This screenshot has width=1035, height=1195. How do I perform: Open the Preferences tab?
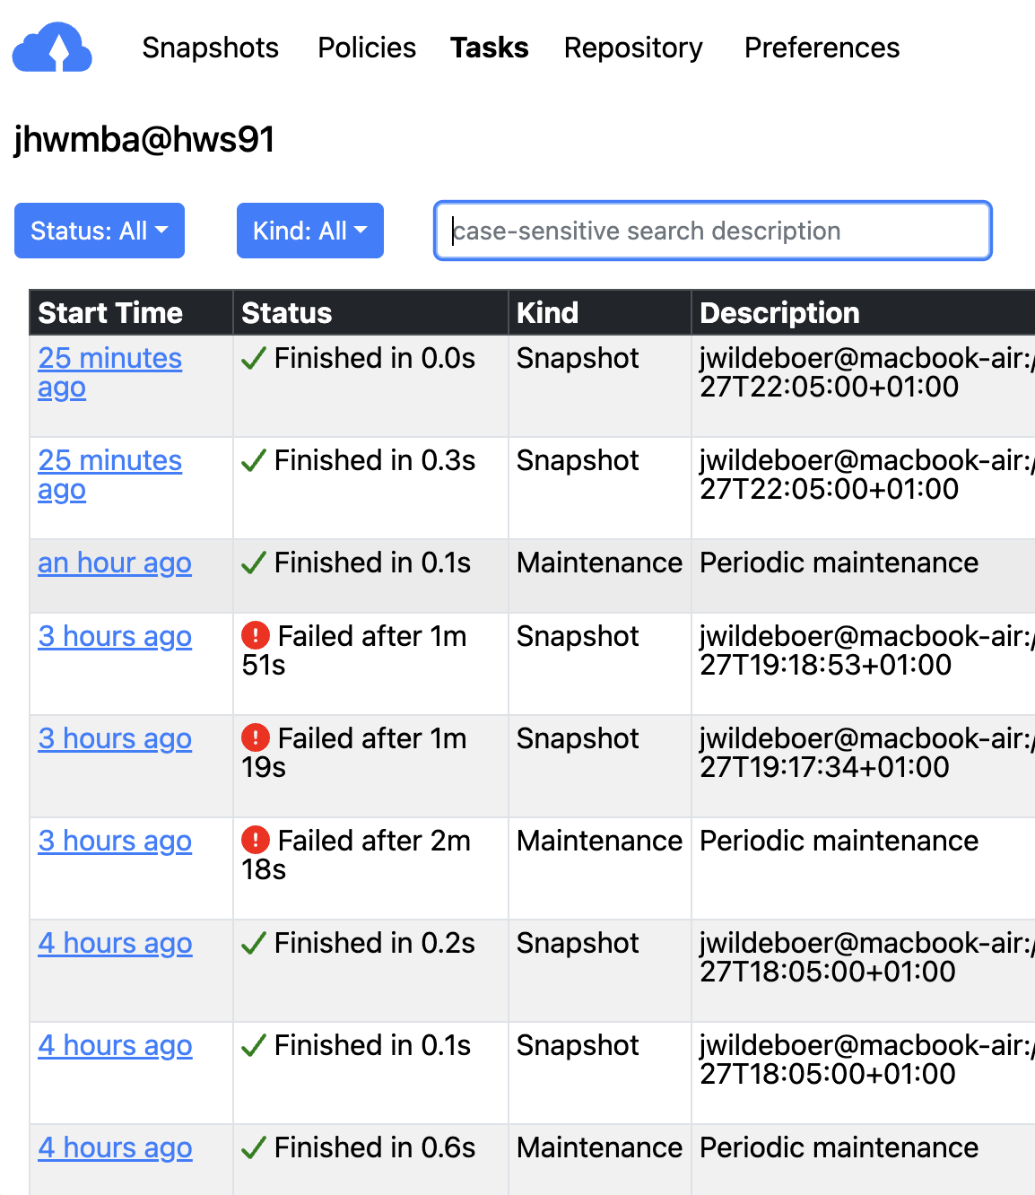point(822,48)
